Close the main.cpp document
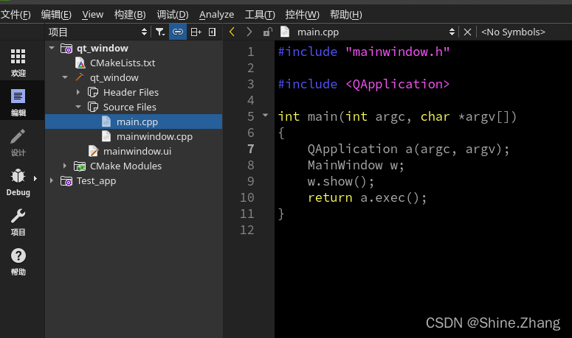 pyautogui.click(x=467, y=32)
